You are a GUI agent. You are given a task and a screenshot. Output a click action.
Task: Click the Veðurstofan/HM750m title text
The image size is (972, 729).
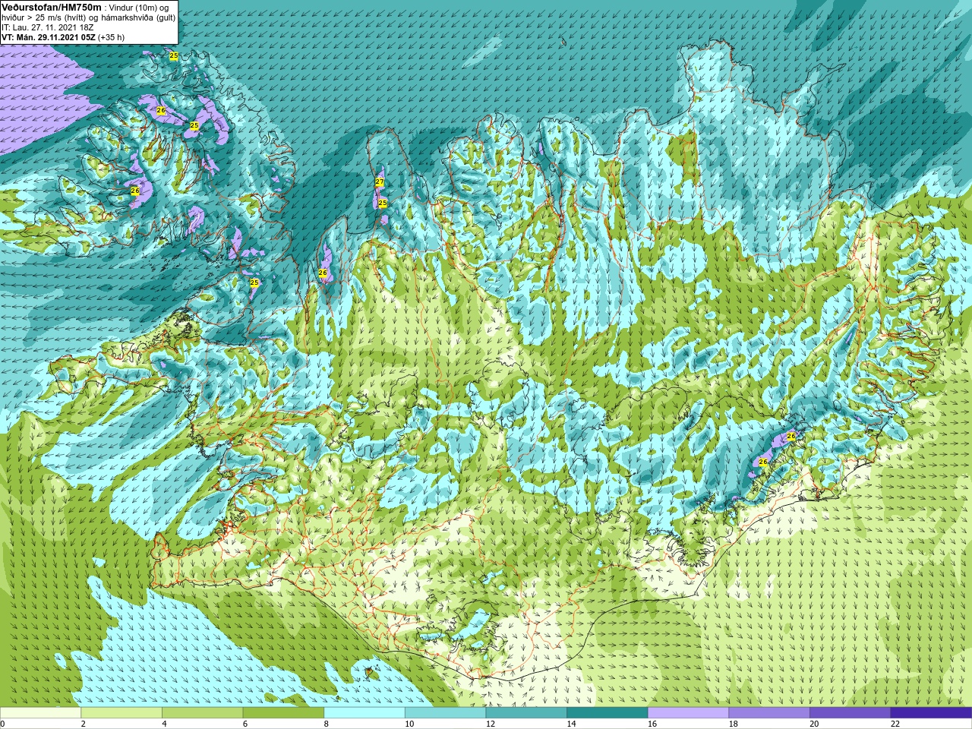click(x=52, y=7)
